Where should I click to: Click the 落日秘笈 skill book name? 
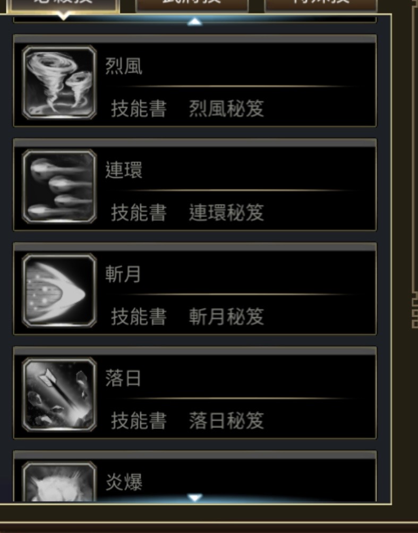tap(226, 421)
